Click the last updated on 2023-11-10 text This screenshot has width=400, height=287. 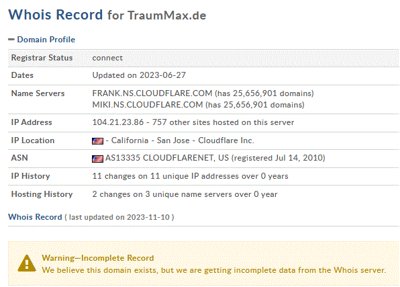(119, 217)
